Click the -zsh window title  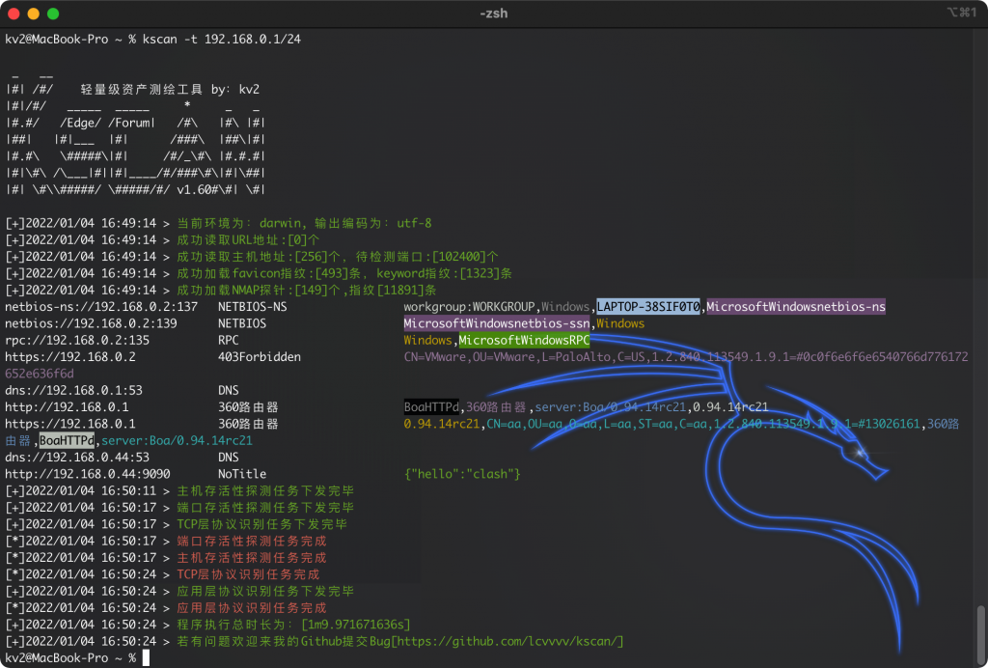[x=493, y=14]
